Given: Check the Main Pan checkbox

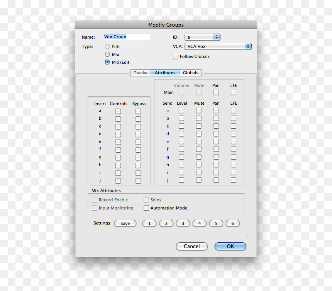Looking at the screenshot, I should click(x=216, y=92).
